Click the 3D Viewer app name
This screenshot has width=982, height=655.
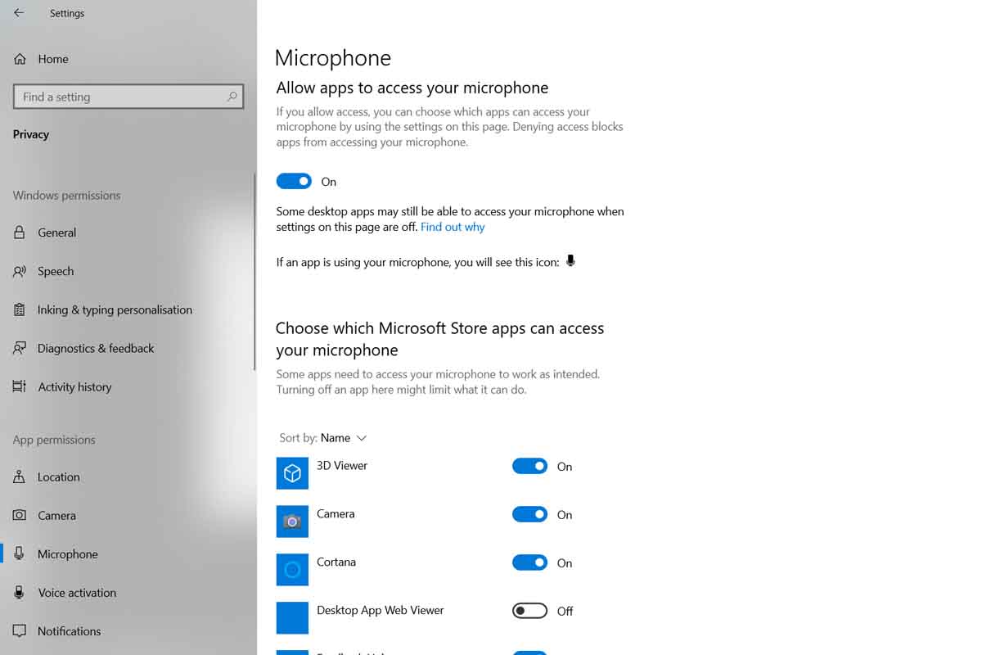pyautogui.click(x=342, y=465)
